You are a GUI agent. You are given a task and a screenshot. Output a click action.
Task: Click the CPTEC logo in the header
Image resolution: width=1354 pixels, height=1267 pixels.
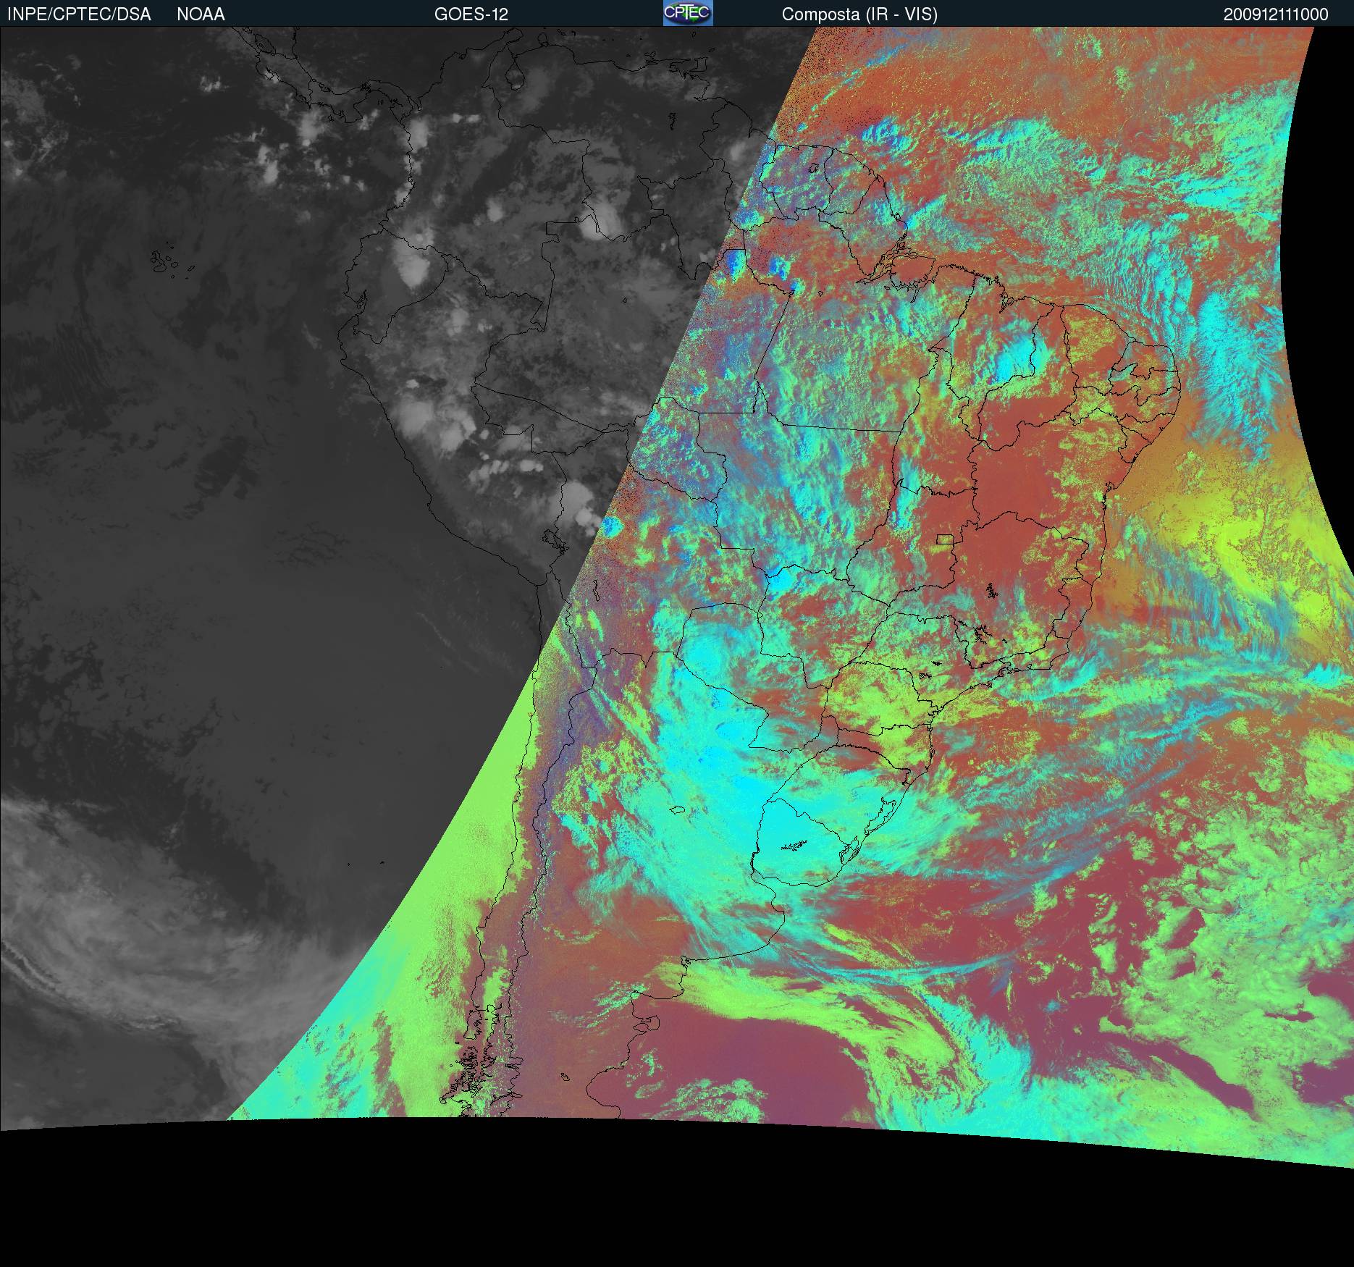coord(687,13)
